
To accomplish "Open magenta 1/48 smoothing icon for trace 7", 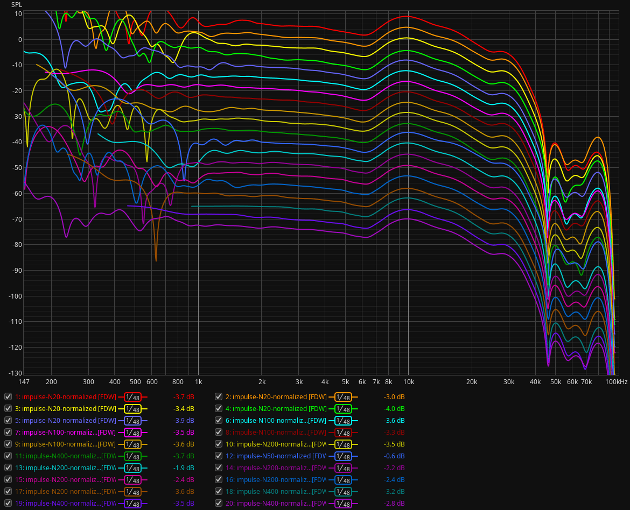I will (132, 433).
